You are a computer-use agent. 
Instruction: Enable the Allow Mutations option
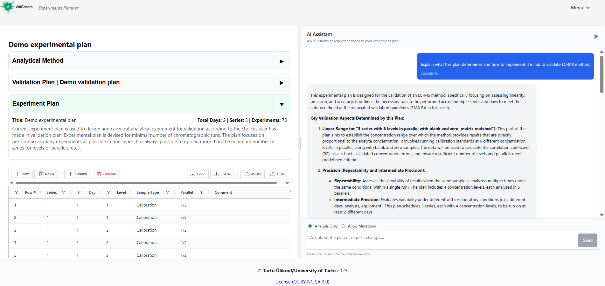[x=343, y=226]
